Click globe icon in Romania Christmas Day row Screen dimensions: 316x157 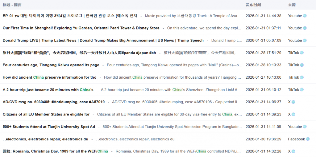coord(293,151)
